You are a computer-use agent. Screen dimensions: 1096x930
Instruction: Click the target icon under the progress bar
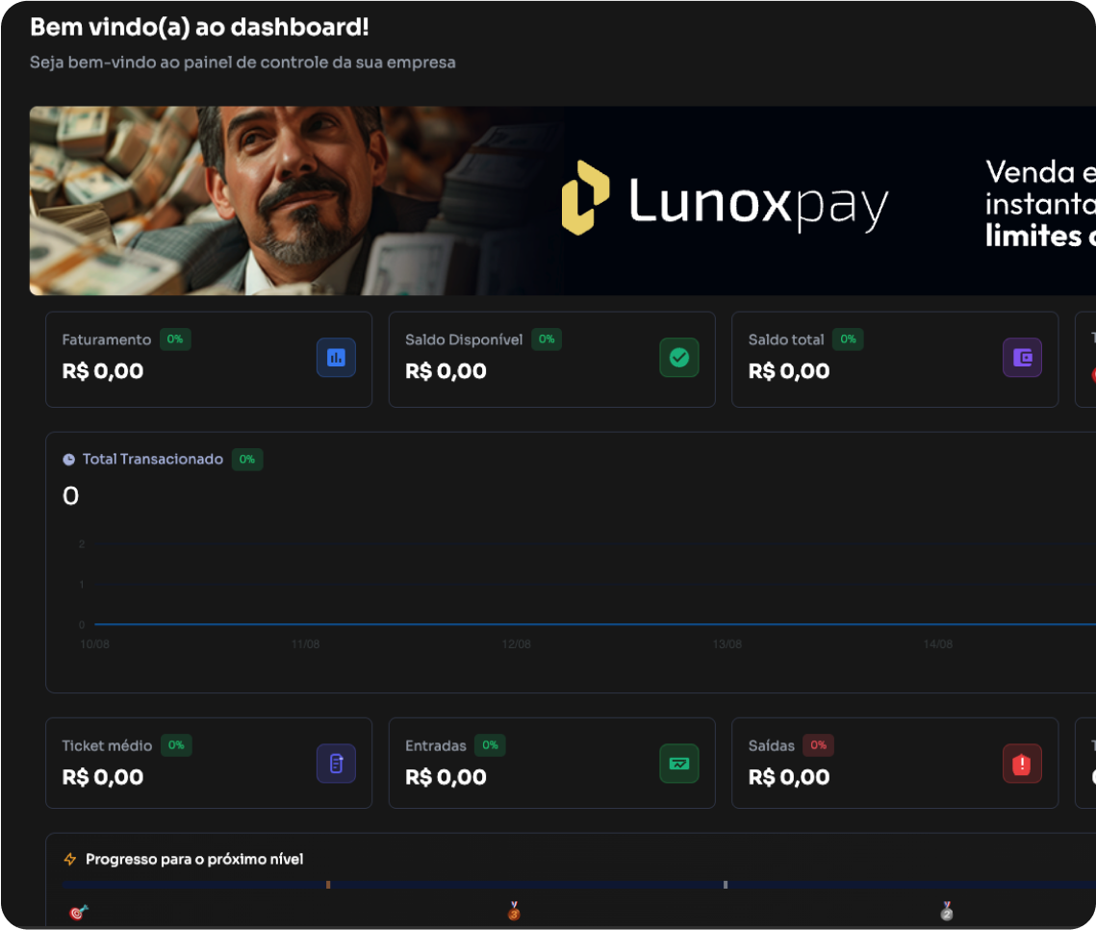[78, 912]
